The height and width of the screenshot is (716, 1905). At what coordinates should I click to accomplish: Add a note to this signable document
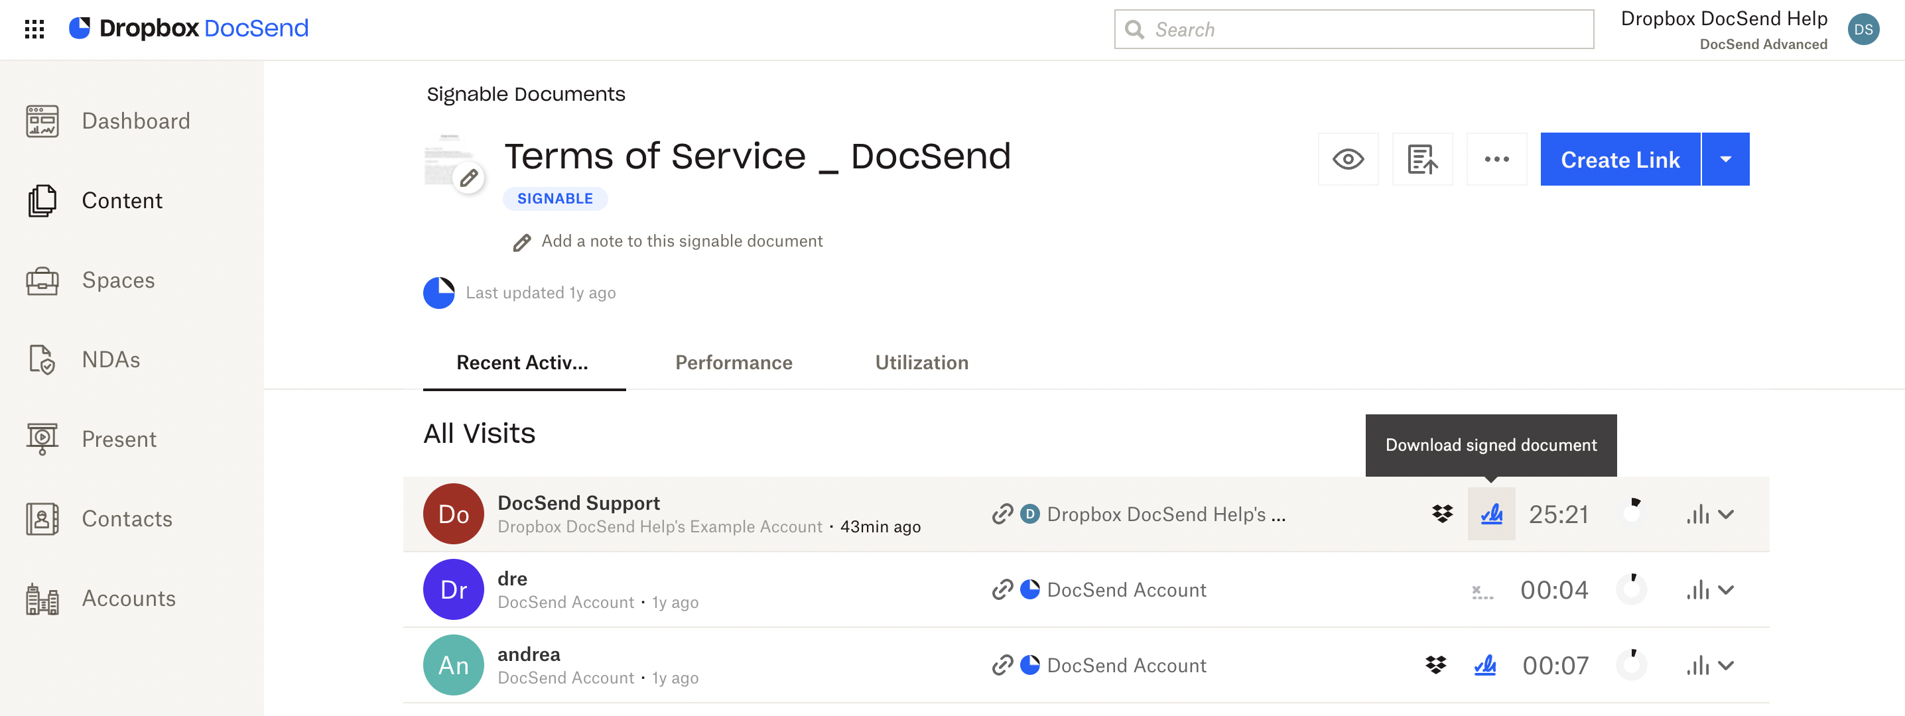(682, 240)
